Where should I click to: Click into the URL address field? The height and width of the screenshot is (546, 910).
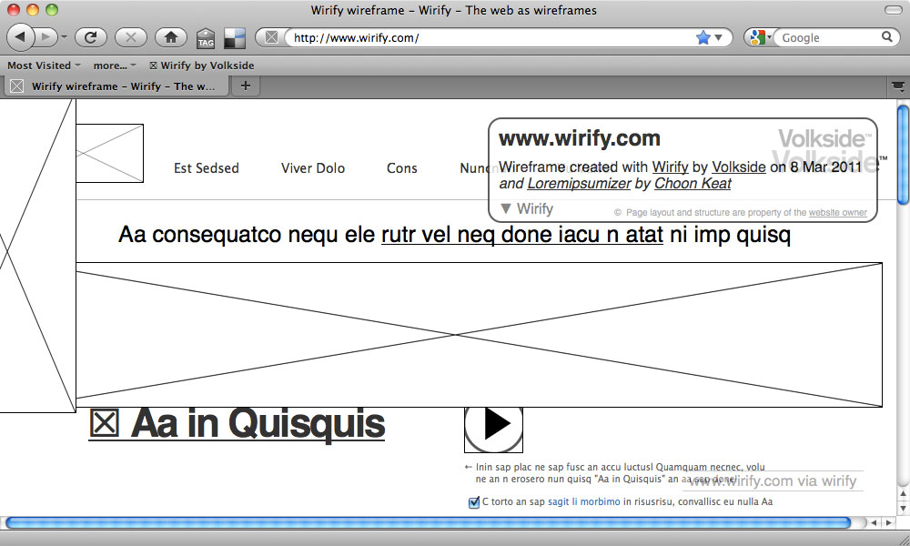[x=491, y=38]
